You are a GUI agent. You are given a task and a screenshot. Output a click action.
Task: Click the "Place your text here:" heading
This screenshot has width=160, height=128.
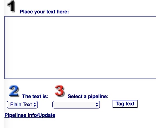tap(44, 12)
